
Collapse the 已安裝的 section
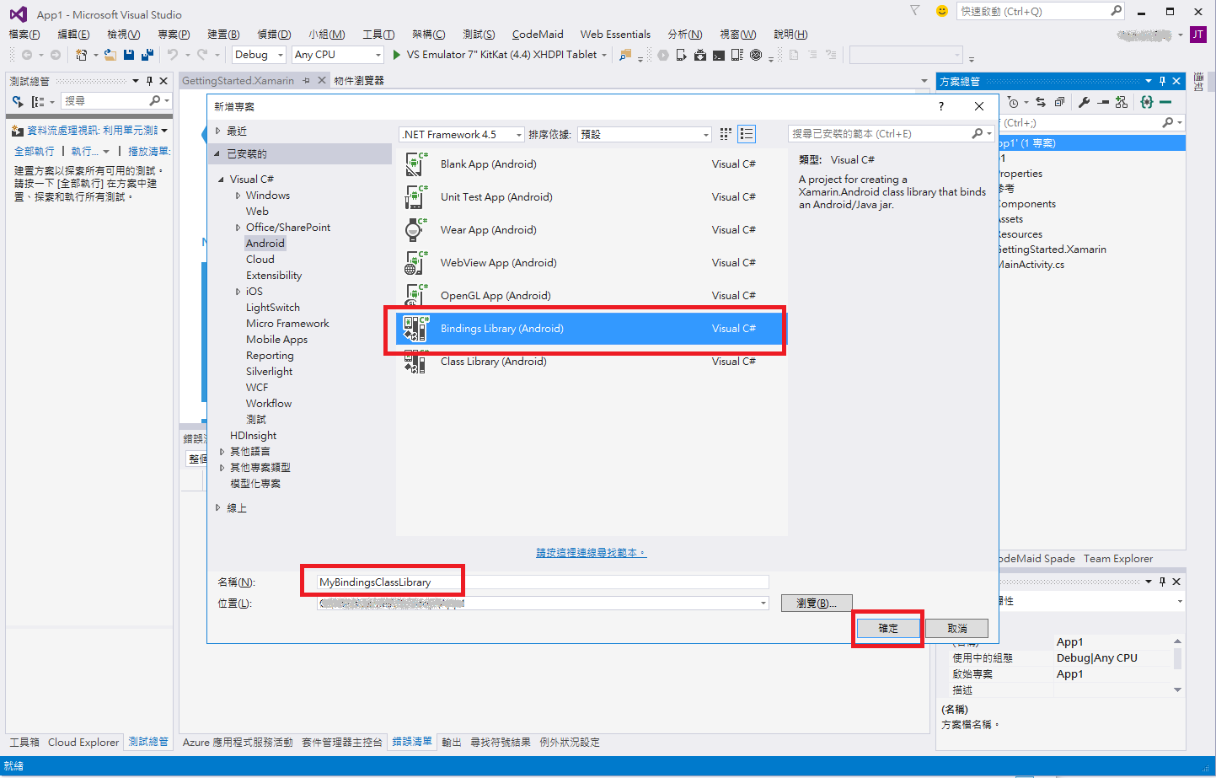pos(217,154)
